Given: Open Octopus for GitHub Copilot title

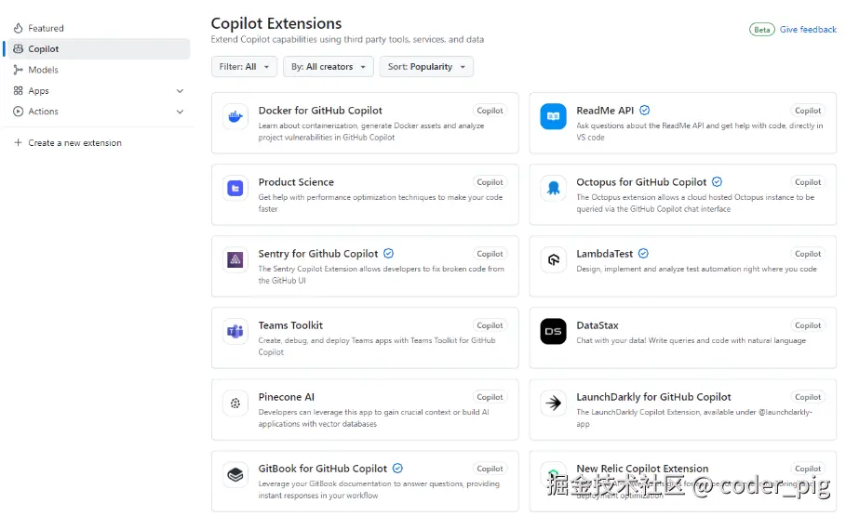Looking at the screenshot, I should pyautogui.click(x=641, y=181).
